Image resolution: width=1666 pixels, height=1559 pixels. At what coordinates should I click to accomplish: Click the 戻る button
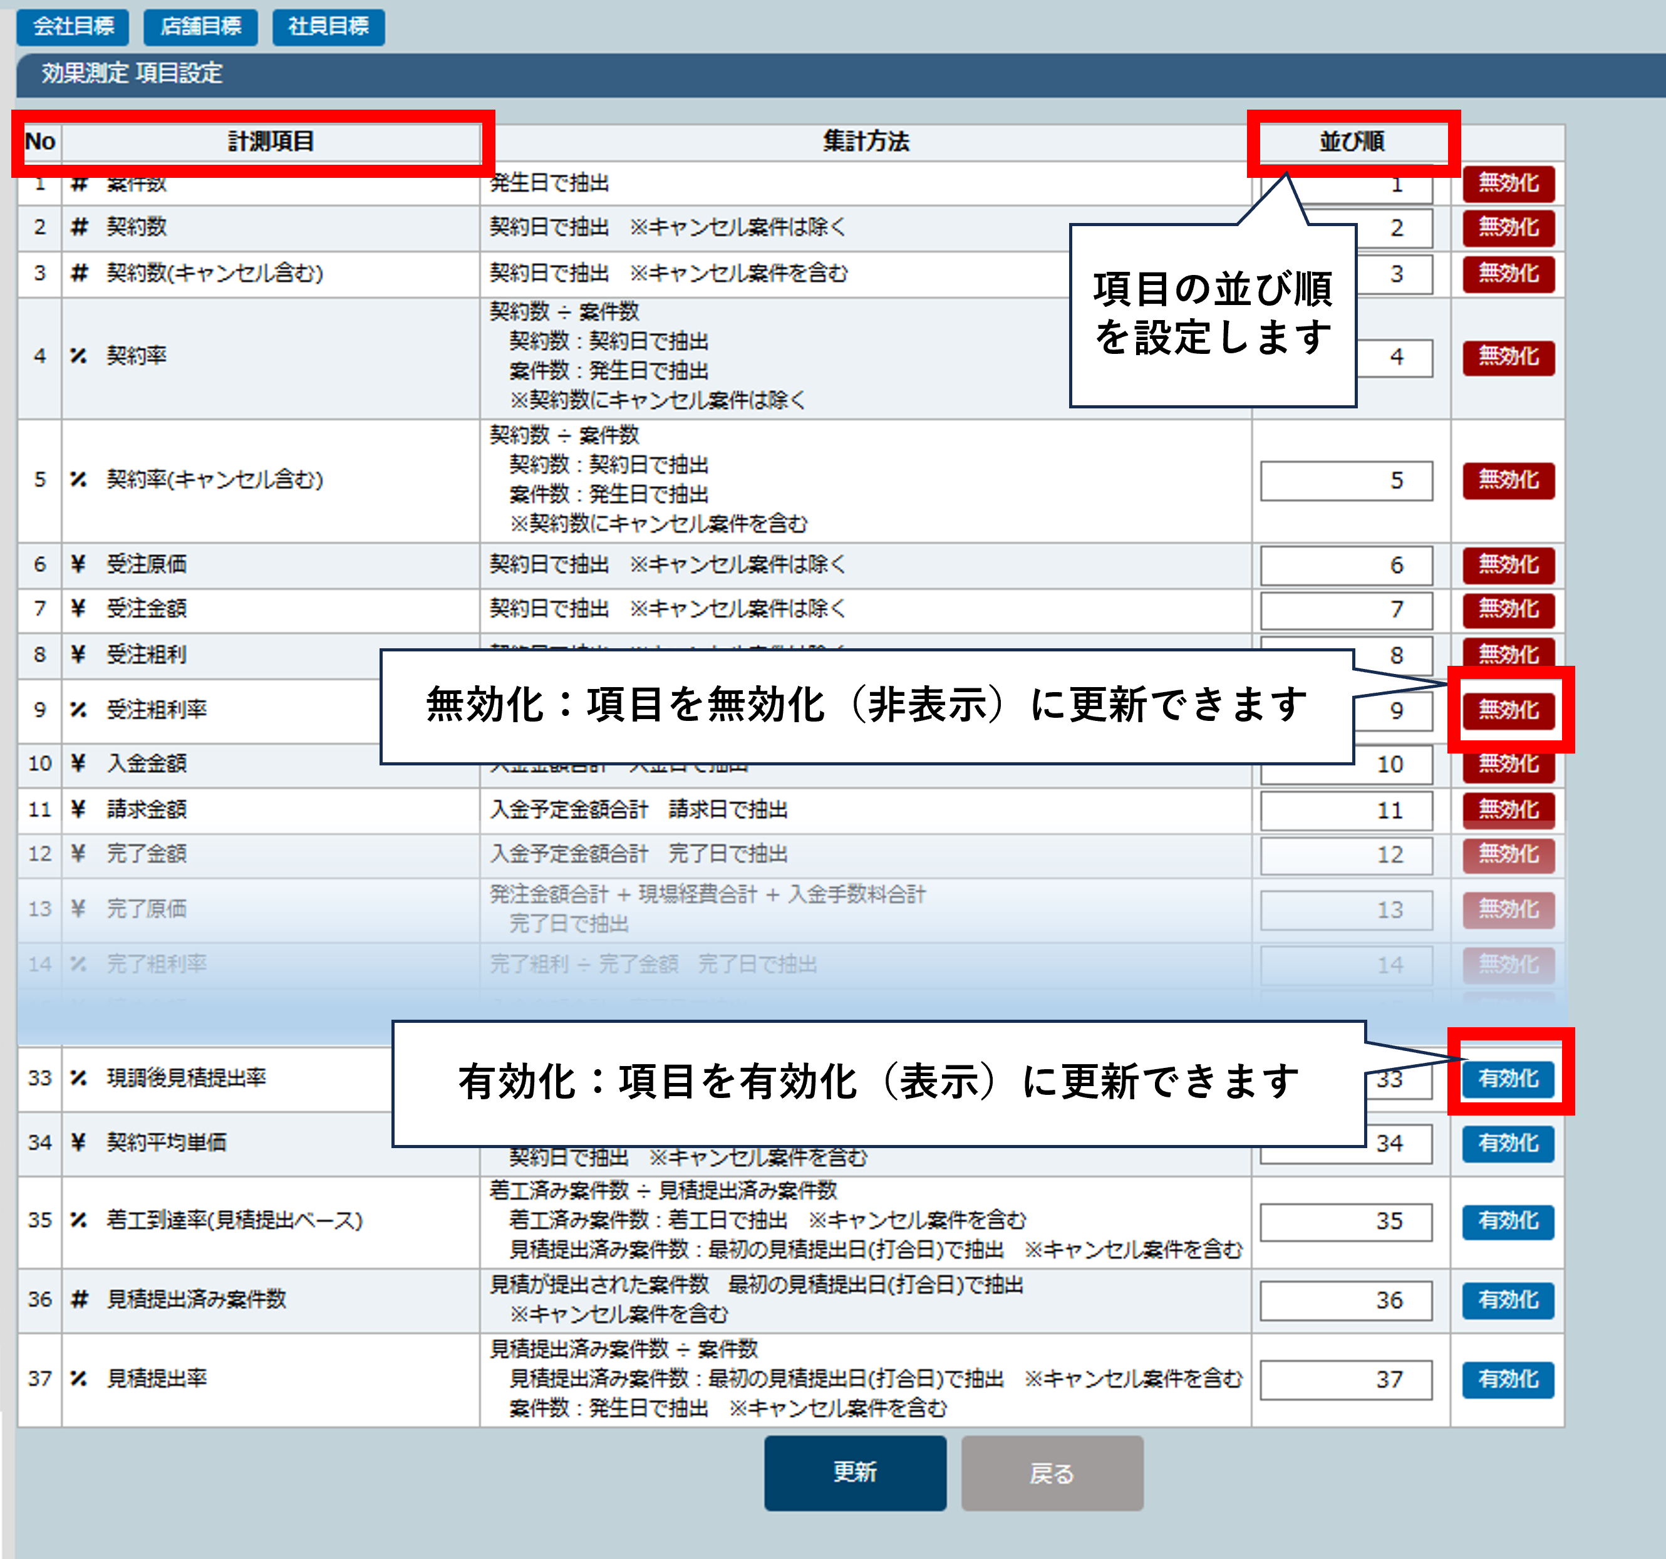point(1051,1473)
